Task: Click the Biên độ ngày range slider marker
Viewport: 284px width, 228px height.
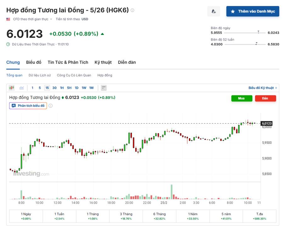Action: [x=258, y=32]
